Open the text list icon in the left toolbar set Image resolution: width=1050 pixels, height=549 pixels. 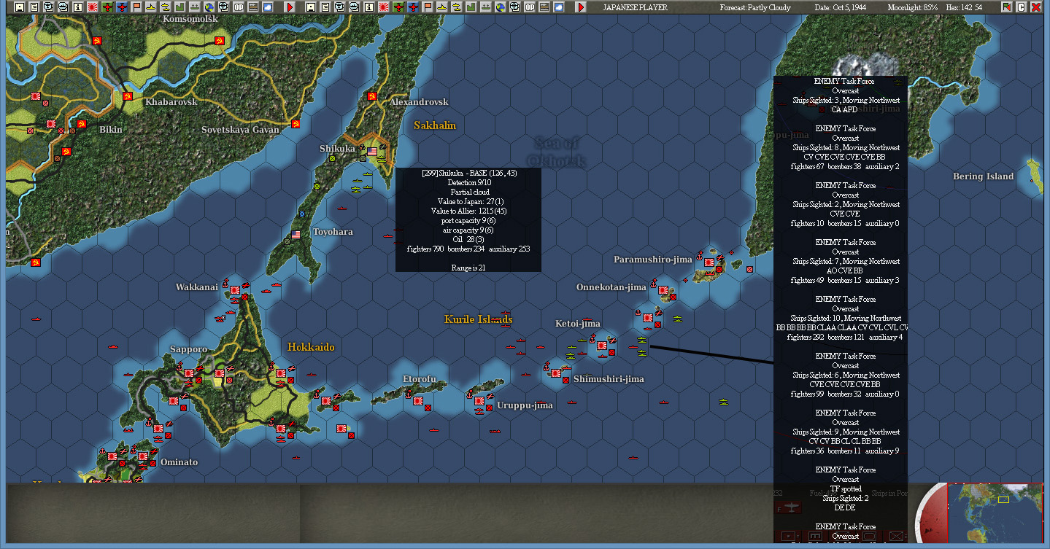coord(34,7)
